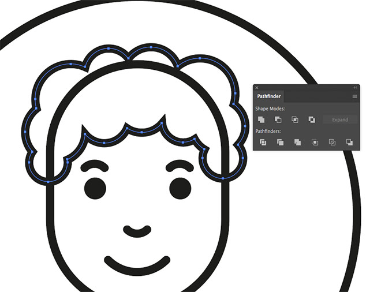The width and height of the screenshot is (381, 292).
Task: Click the Trim pathfinder icon
Action: [280, 142]
